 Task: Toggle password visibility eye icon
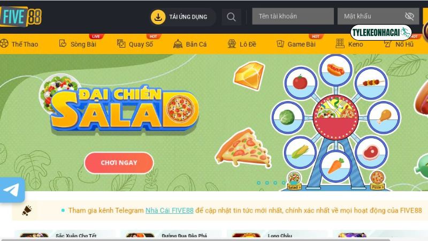point(409,16)
